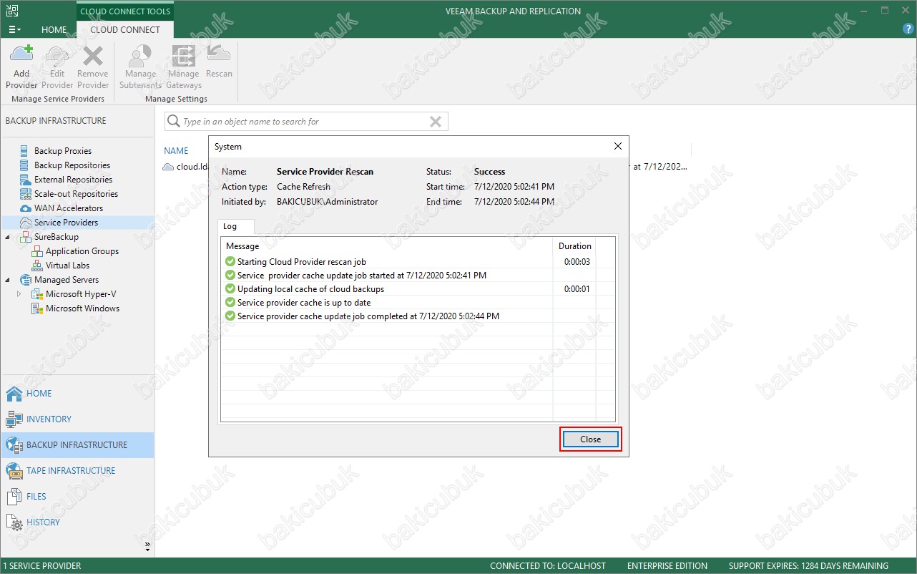Select the 'cache update job completed' log entry

click(x=368, y=316)
